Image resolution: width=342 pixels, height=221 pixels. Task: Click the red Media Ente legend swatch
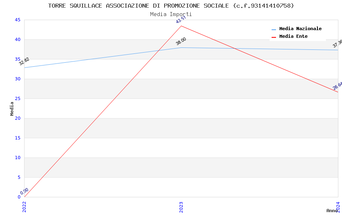click(x=274, y=37)
